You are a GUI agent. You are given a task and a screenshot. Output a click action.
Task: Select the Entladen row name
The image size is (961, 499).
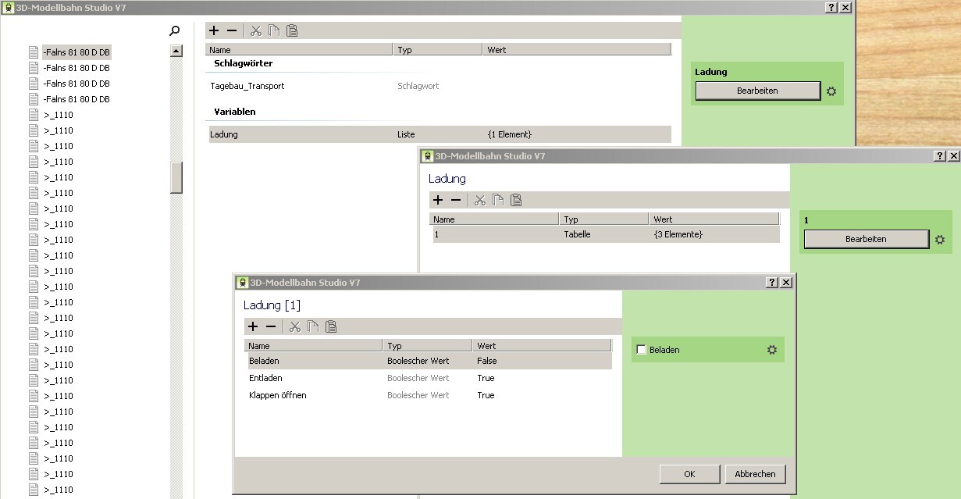[x=265, y=378]
